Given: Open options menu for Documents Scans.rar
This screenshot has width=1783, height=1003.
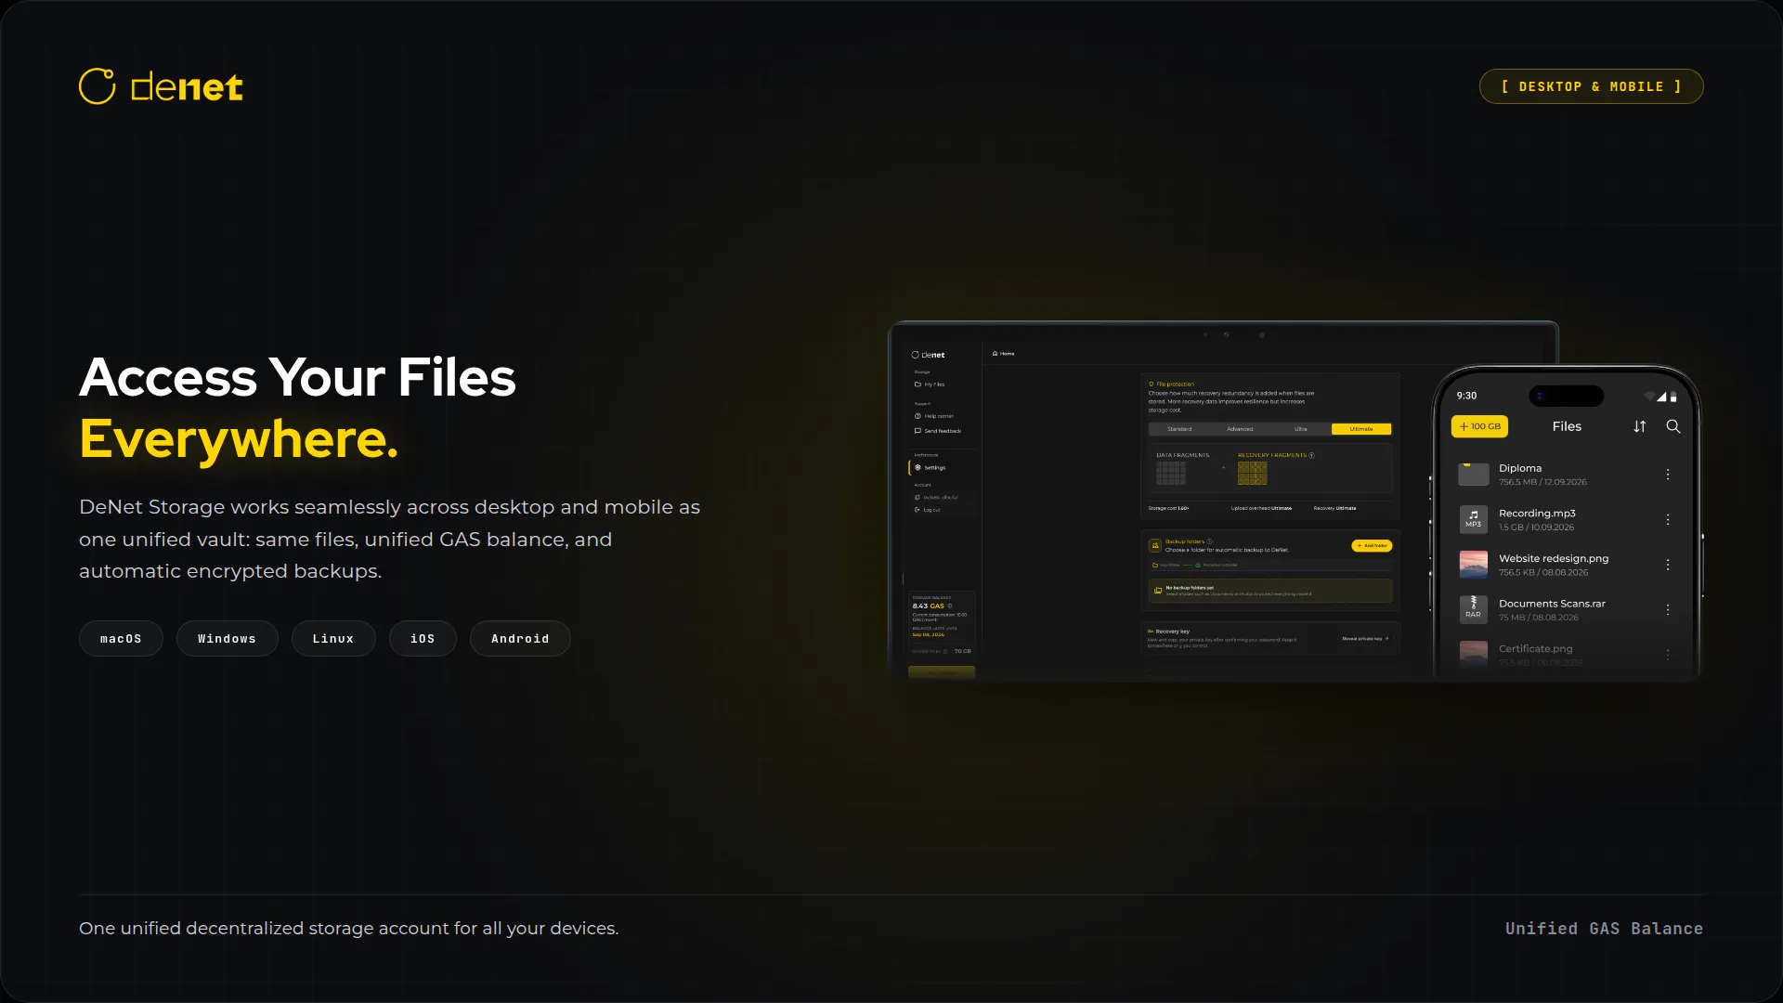Looking at the screenshot, I should [x=1668, y=609].
